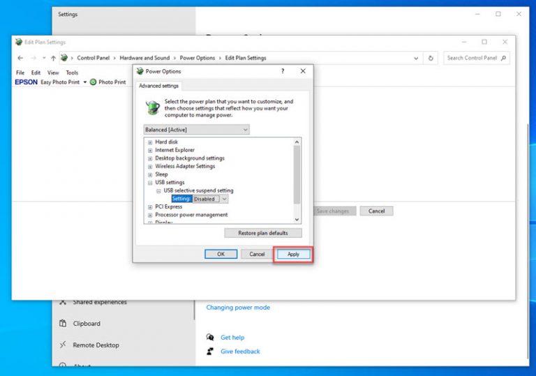Click Hardware and Sound breadcrumb

(144, 58)
